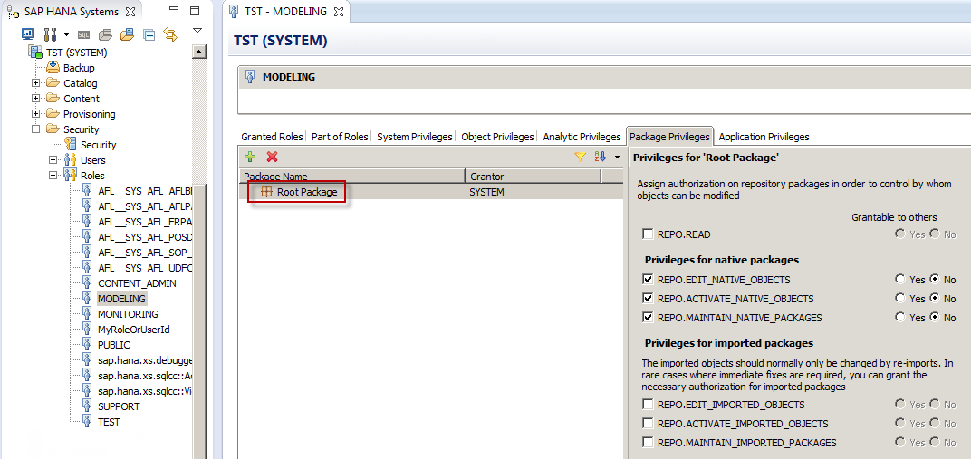The image size is (971, 459).
Task: Remove package with the red X icon
Action: point(272,158)
